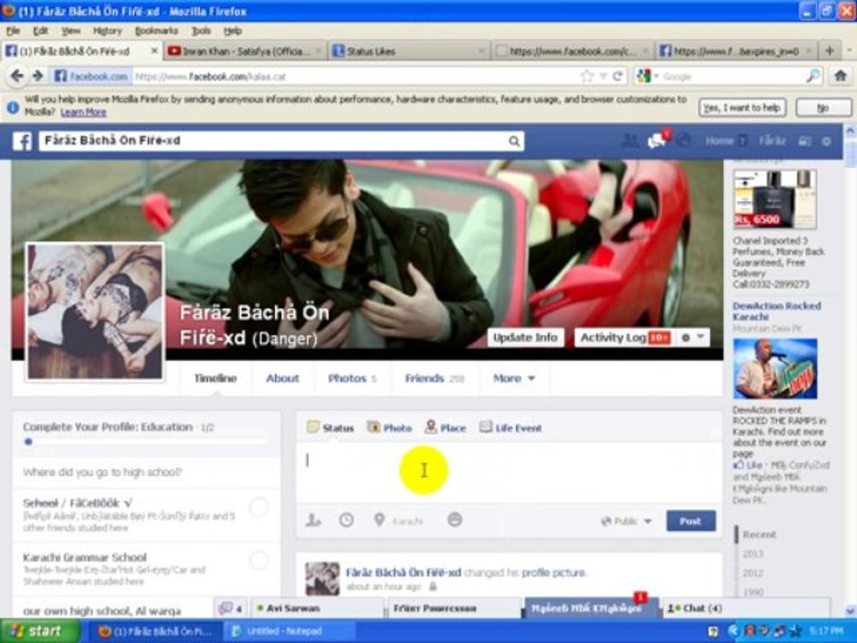Open the Tools menu
Image resolution: width=857 pixels, height=643 pixels.
pyautogui.click(x=201, y=31)
